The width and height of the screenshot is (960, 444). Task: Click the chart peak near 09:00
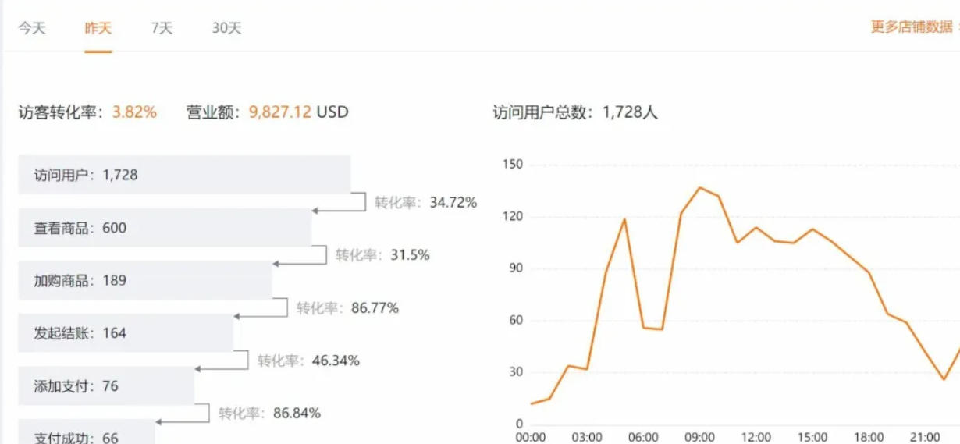[699, 187]
